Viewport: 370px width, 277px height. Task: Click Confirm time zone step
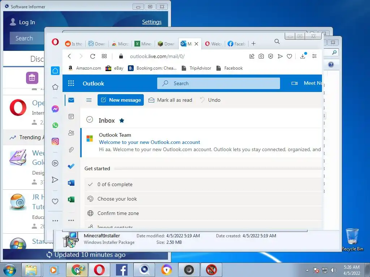pyautogui.click(x=203, y=213)
